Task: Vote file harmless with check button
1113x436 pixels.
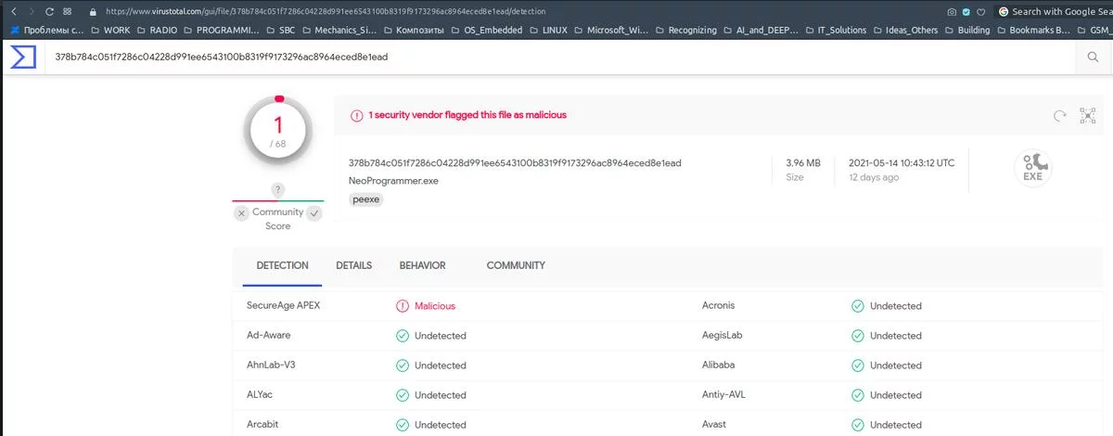Action: click(x=314, y=213)
